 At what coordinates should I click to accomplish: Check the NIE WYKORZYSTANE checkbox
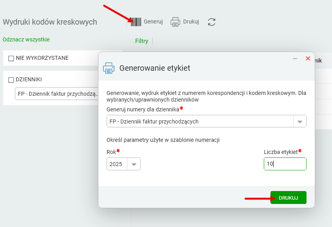pos(11,58)
